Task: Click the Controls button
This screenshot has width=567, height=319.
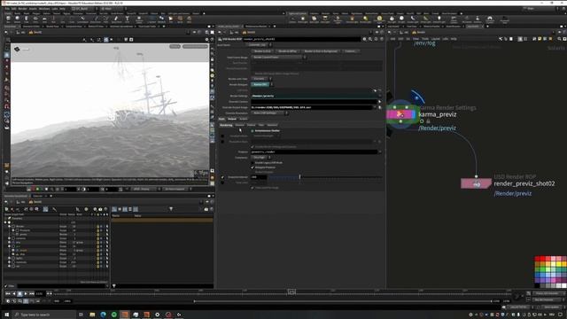Action: point(350,51)
